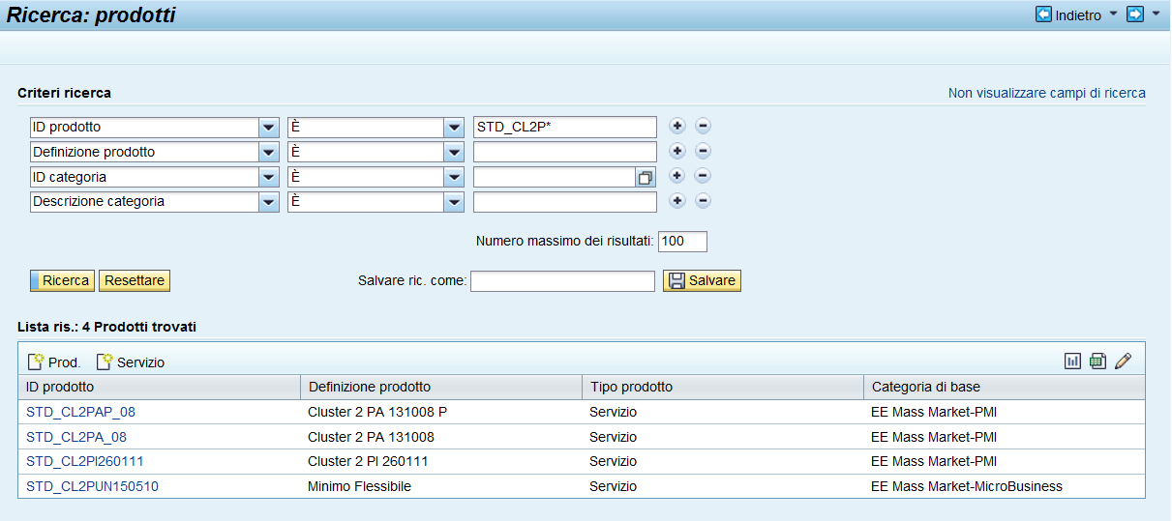Add a criterion after the ID prodotto row

tap(677, 126)
